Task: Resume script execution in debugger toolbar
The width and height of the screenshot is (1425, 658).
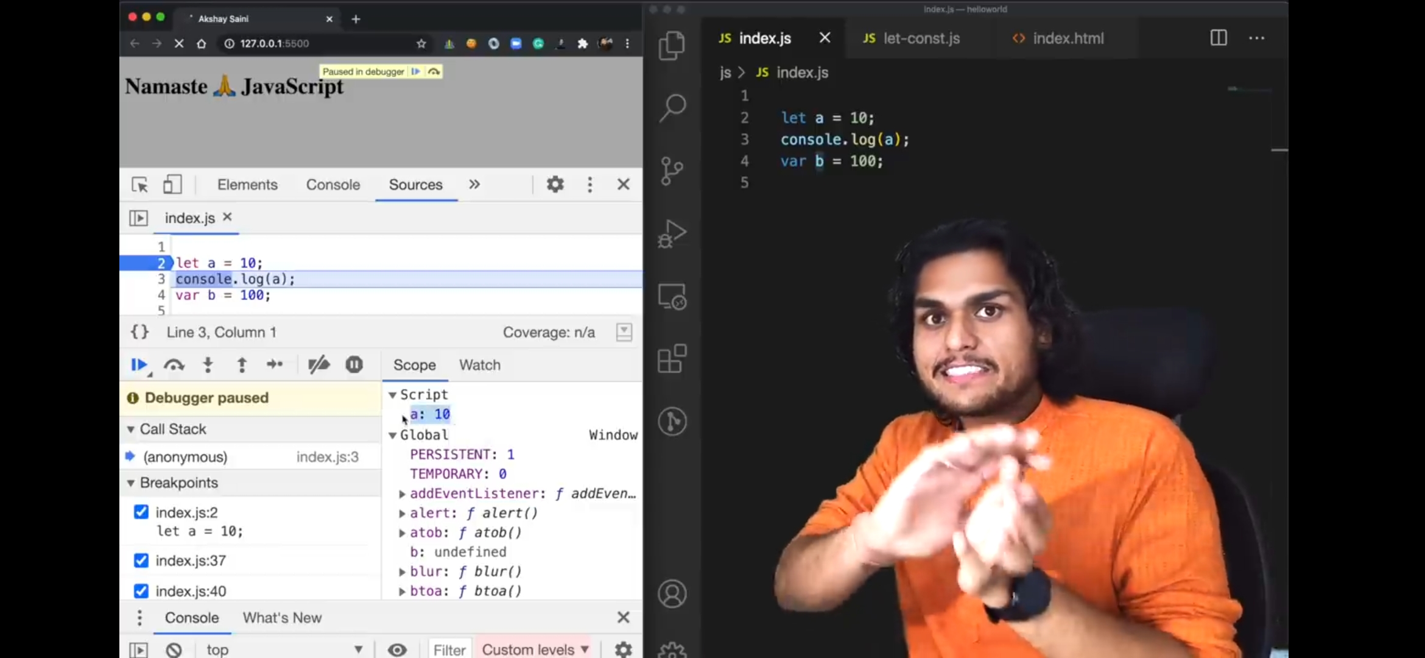Action: [138, 365]
